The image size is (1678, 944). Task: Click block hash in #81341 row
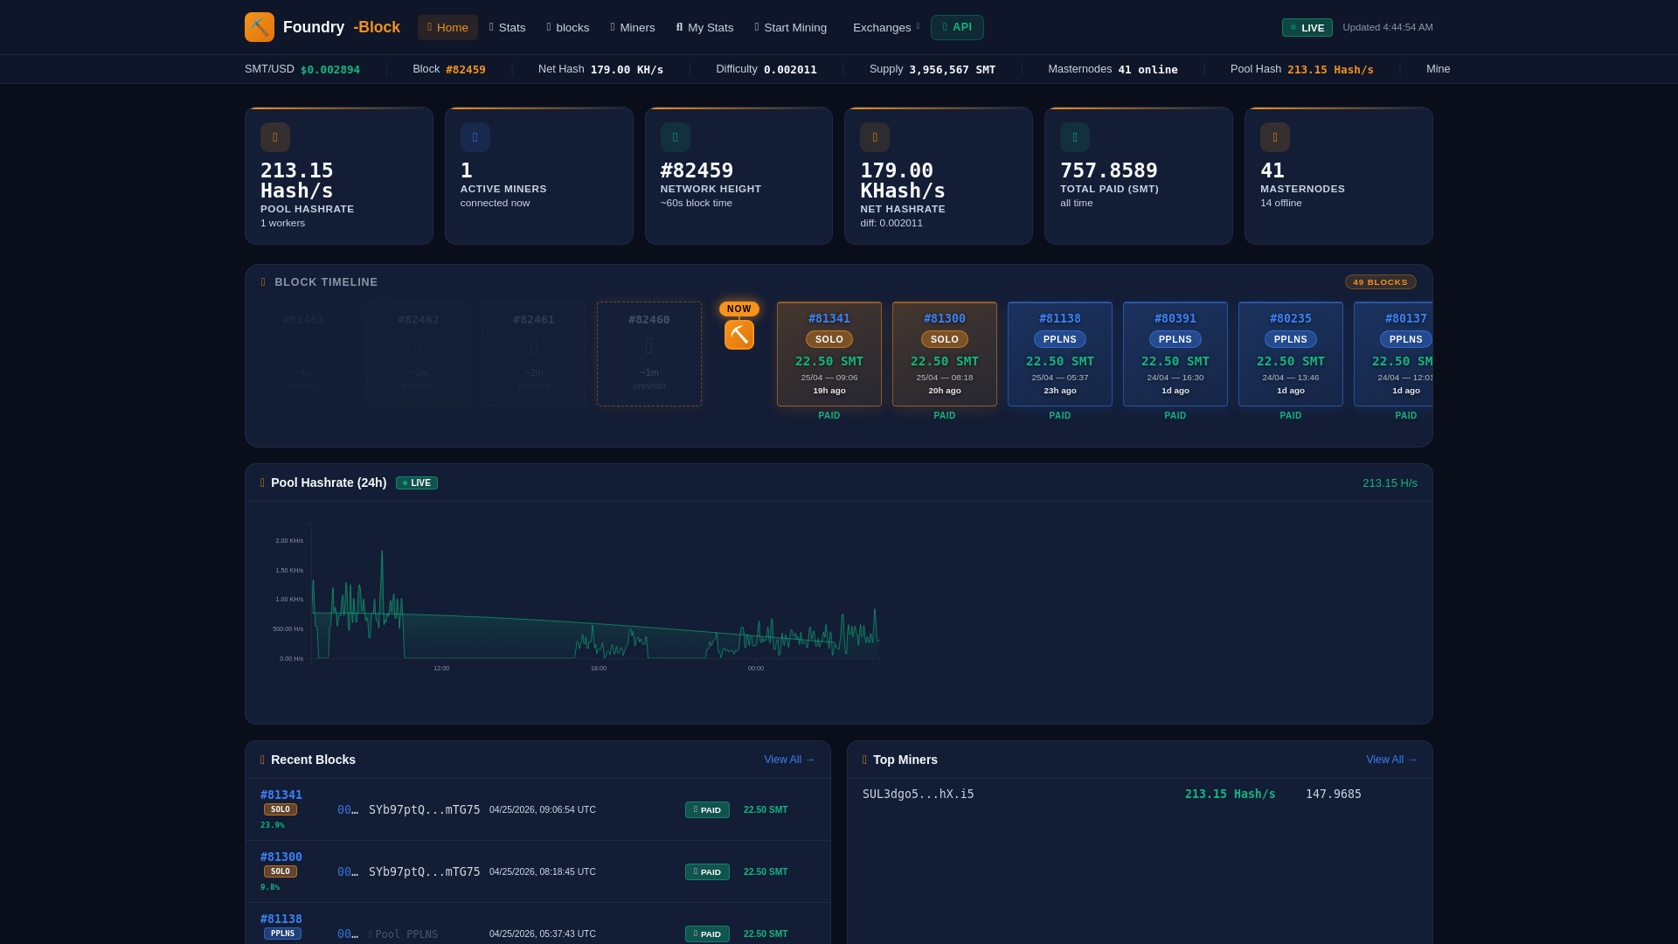(348, 809)
